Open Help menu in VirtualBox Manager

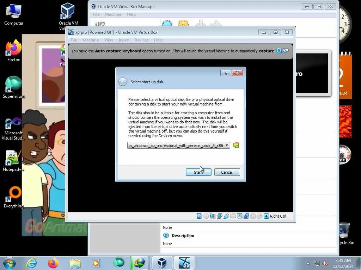131,14
